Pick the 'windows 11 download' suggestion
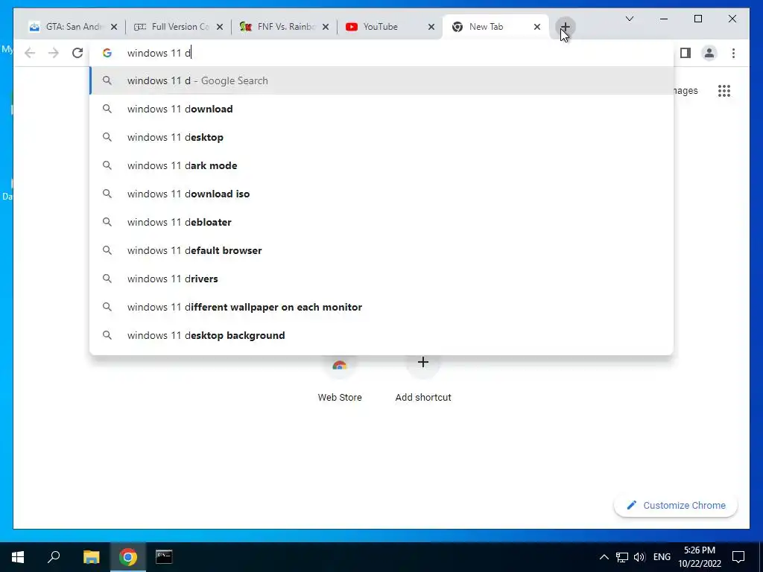The width and height of the screenshot is (763, 572). [x=382, y=109]
